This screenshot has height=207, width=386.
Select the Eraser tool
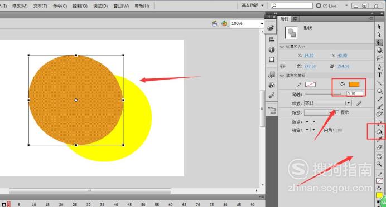click(x=379, y=147)
